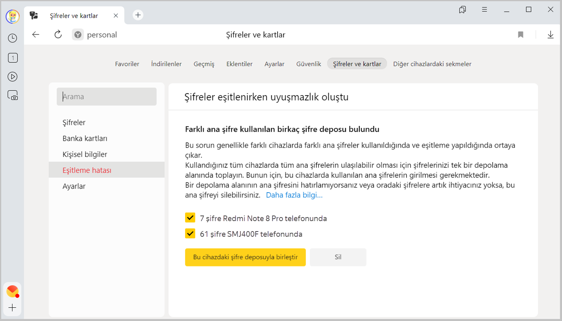Take a screenshot using sidebar camera icon
Viewport: 562px width, 321px height.
(x=12, y=95)
